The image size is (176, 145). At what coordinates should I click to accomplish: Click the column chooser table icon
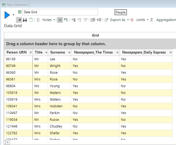(99, 20)
